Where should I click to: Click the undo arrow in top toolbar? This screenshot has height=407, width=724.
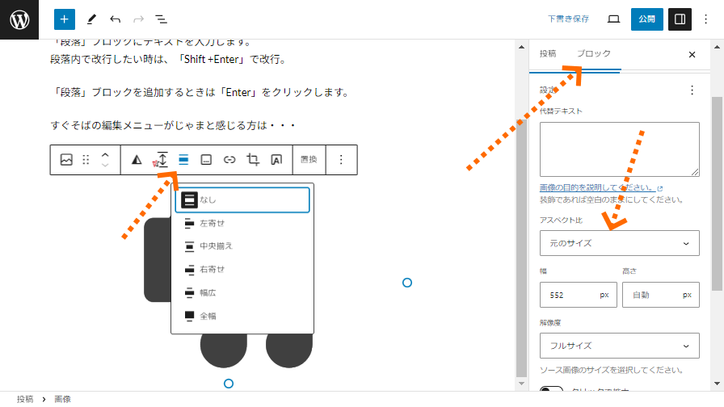tap(115, 19)
